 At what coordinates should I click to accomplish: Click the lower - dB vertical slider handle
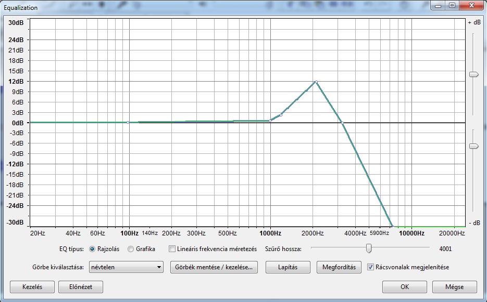[x=473, y=147]
